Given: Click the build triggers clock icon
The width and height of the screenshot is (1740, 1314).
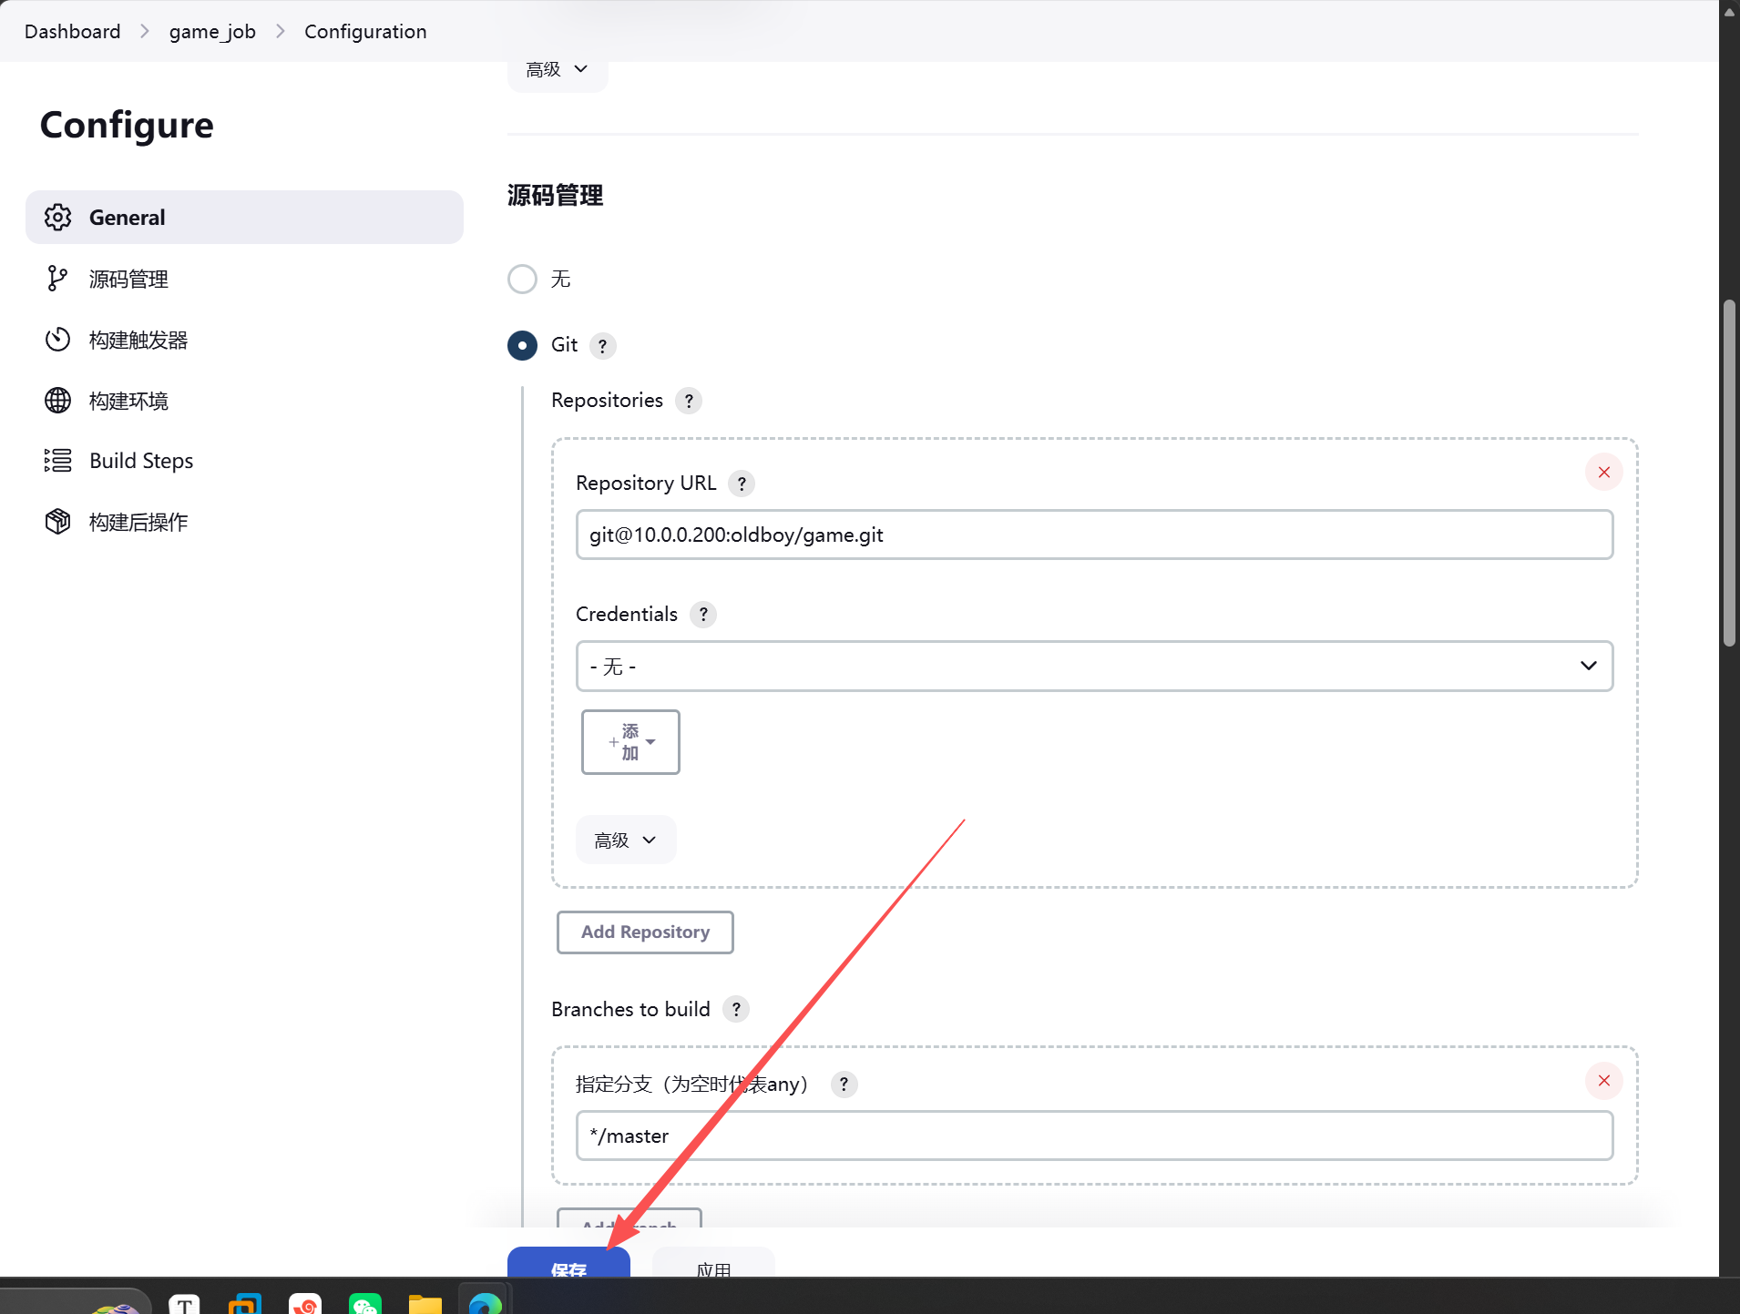Looking at the screenshot, I should click(57, 340).
